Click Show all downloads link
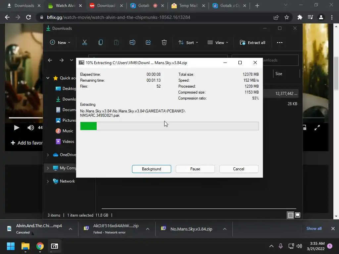339x254 pixels. pos(314,229)
